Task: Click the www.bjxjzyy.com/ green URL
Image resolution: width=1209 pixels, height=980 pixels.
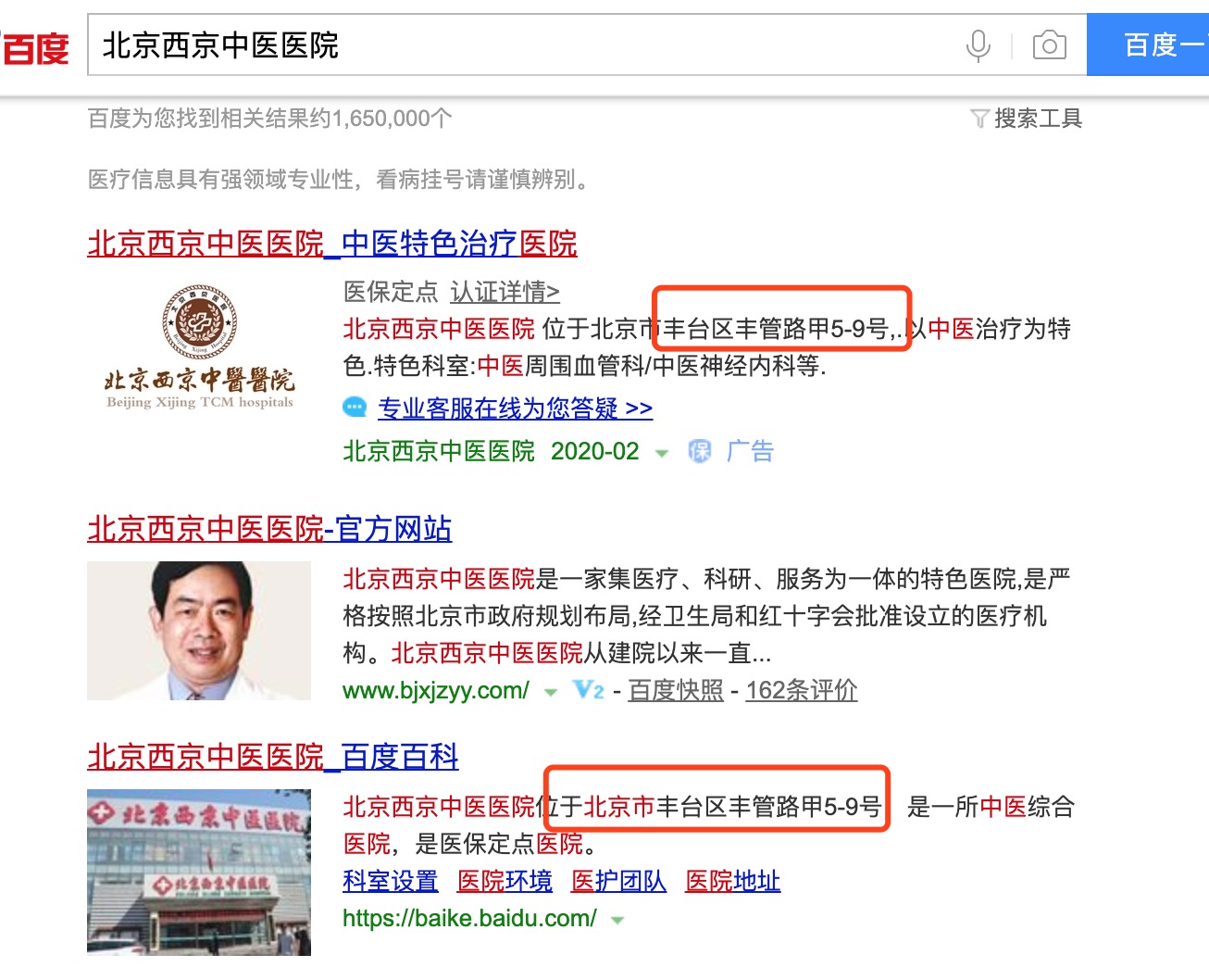Action: (436, 690)
